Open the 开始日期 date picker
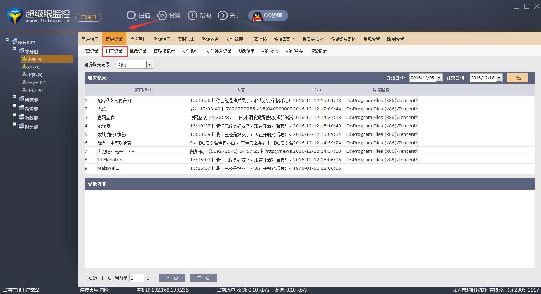Screen dimensions: 541x294 tap(439, 78)
